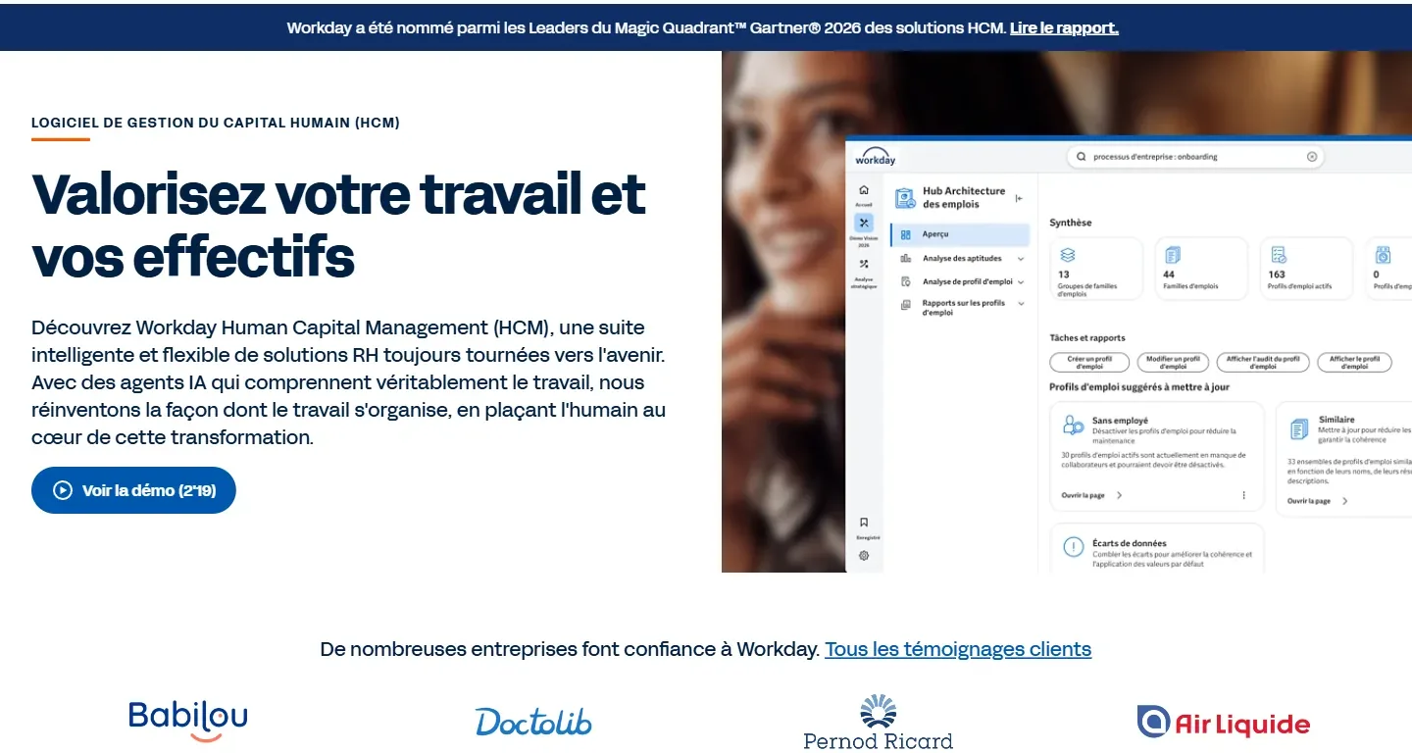Image resolution: width=1412 pixels, height=753 pixels.
Task: Click the Synthèse heading
Action: point(1071,223)
